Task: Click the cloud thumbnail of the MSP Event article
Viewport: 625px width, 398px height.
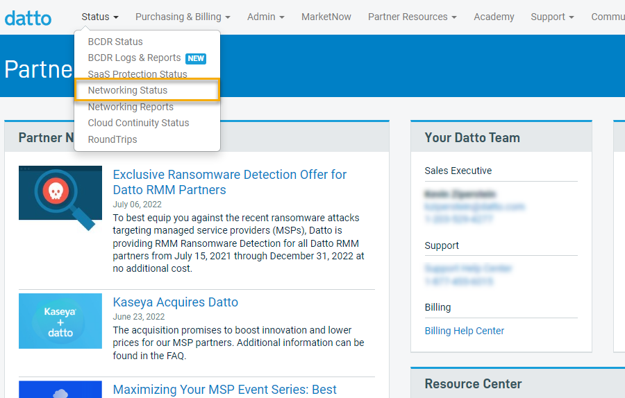Action: pos(60,390)
